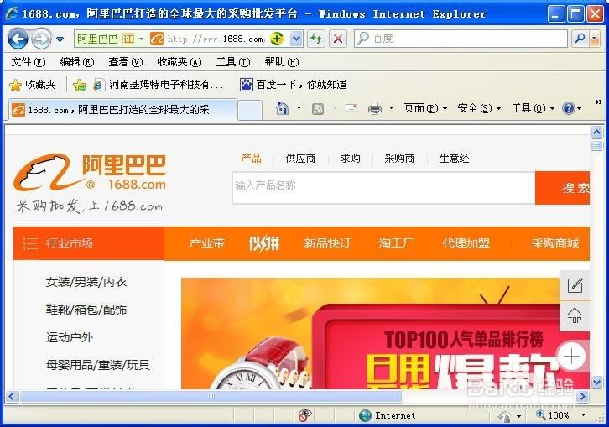Viewport: 609px width, 427px height.
Task: Open the 母婴用品/童装/玩具 category
Action: pos(98,365)
